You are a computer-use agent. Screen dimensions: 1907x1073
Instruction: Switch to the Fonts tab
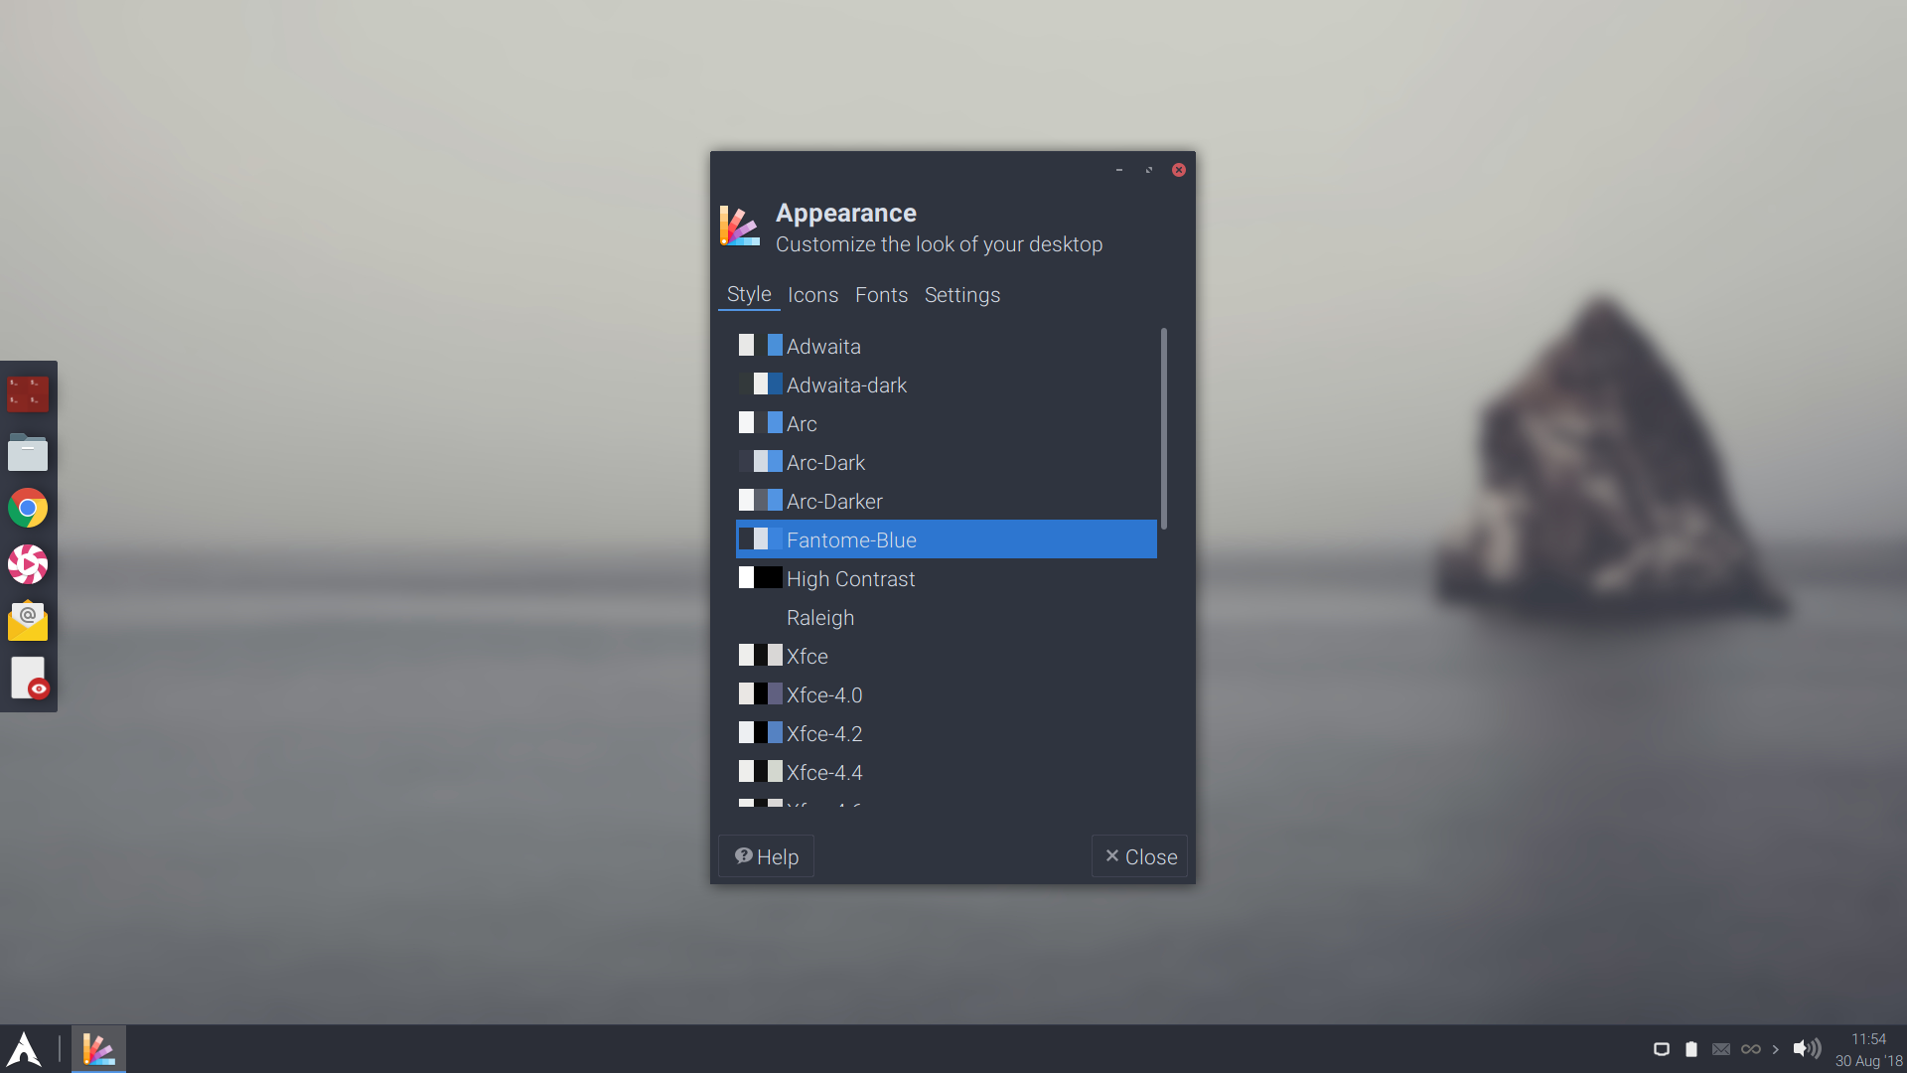(881, 295)
